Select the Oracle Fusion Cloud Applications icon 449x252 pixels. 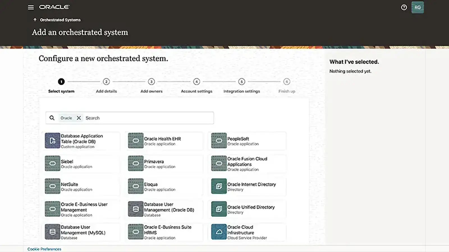pyautogui.click(x=219, y=163)
